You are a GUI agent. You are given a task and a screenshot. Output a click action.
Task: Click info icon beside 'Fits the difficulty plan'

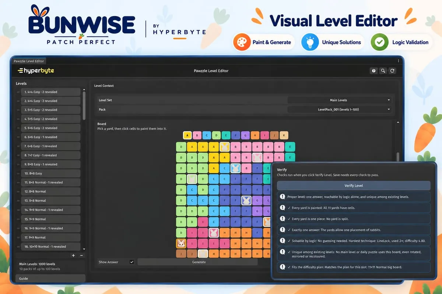(282, 267)
